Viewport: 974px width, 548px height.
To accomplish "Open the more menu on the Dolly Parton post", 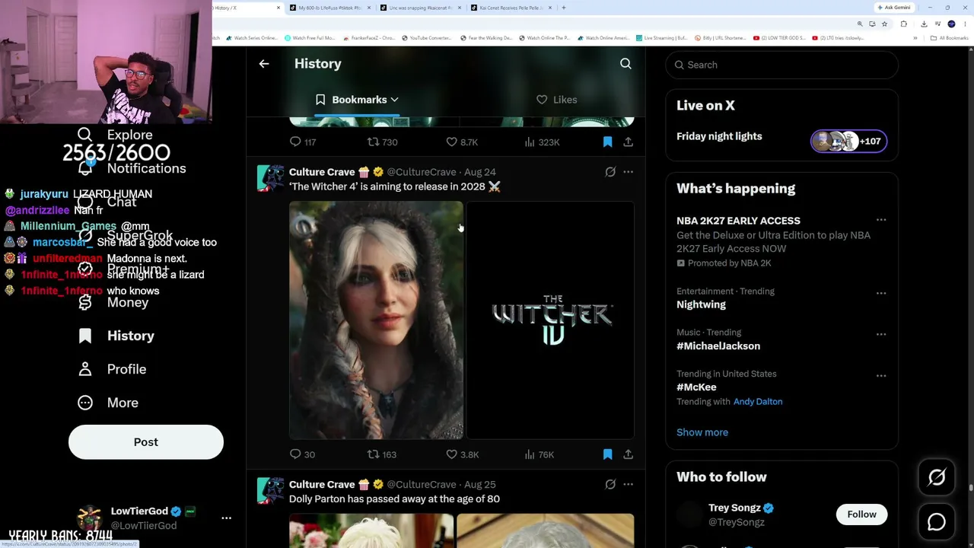I will (628, 484).
